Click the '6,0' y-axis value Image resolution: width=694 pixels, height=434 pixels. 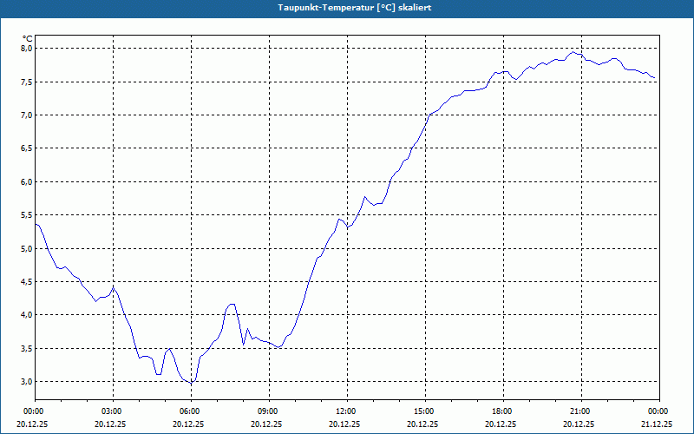click(x=28, y=182)
